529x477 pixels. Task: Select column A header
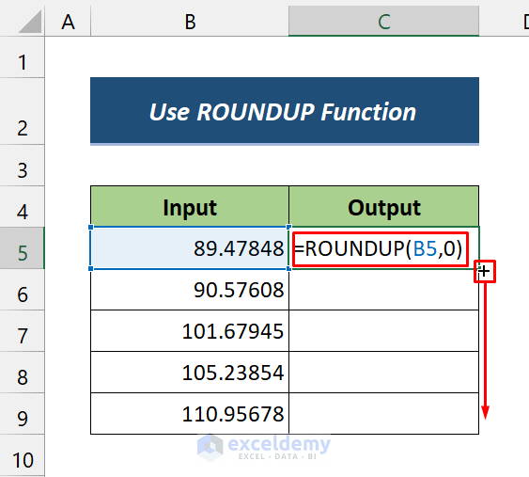[68, 22]
